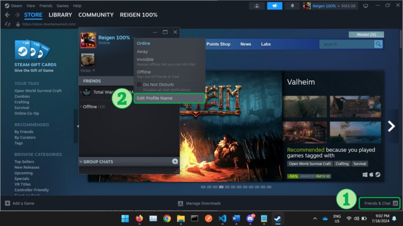Open the Labs store tab
This screenshot has width=403, height=226.
[266, 44]
